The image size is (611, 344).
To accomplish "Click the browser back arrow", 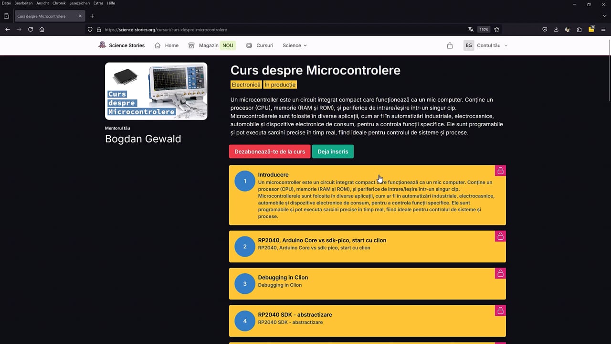I will pos(8,29).
